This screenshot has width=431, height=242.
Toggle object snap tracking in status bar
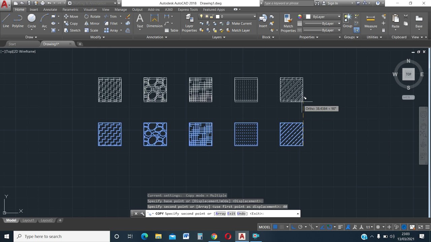point(322,227)
